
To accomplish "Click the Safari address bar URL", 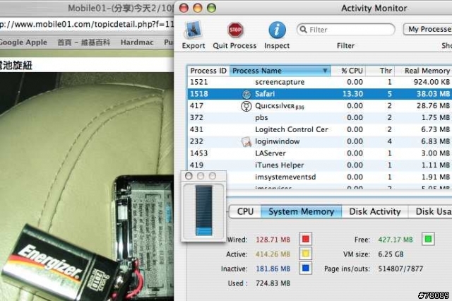I will coord(86,24).
